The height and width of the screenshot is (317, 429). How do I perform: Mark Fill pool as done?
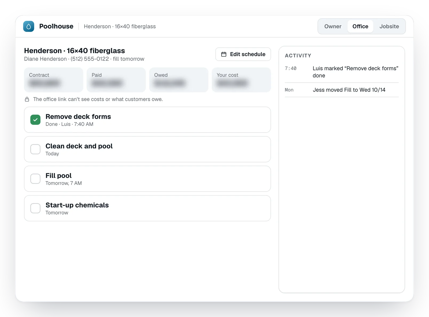[35, 179]
